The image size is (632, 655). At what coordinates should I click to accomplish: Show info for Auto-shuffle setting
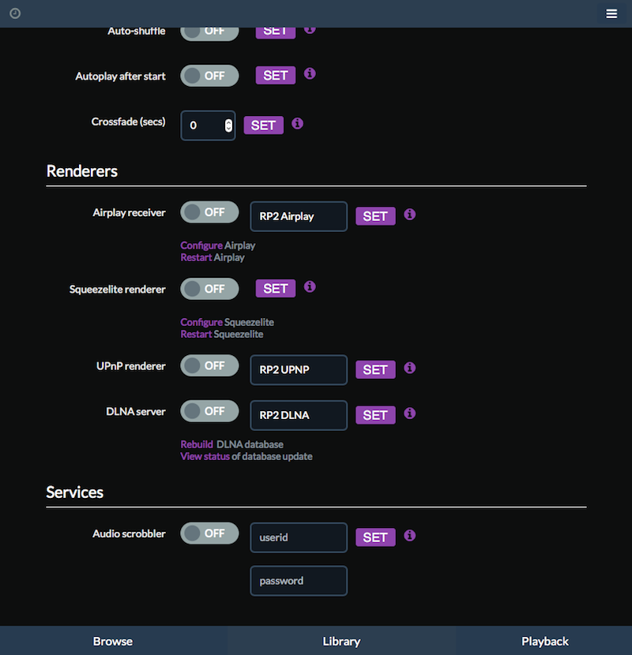(310, 31)
